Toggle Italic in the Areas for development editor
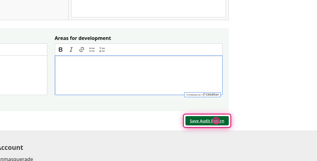The image size is (317, 161). 71,50
